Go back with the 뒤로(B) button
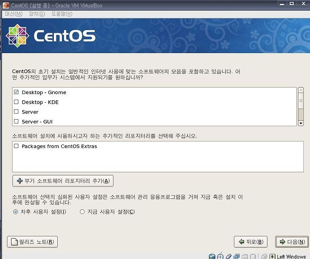The height and width of the screenshot is (259, 310). tap(251, 242)
